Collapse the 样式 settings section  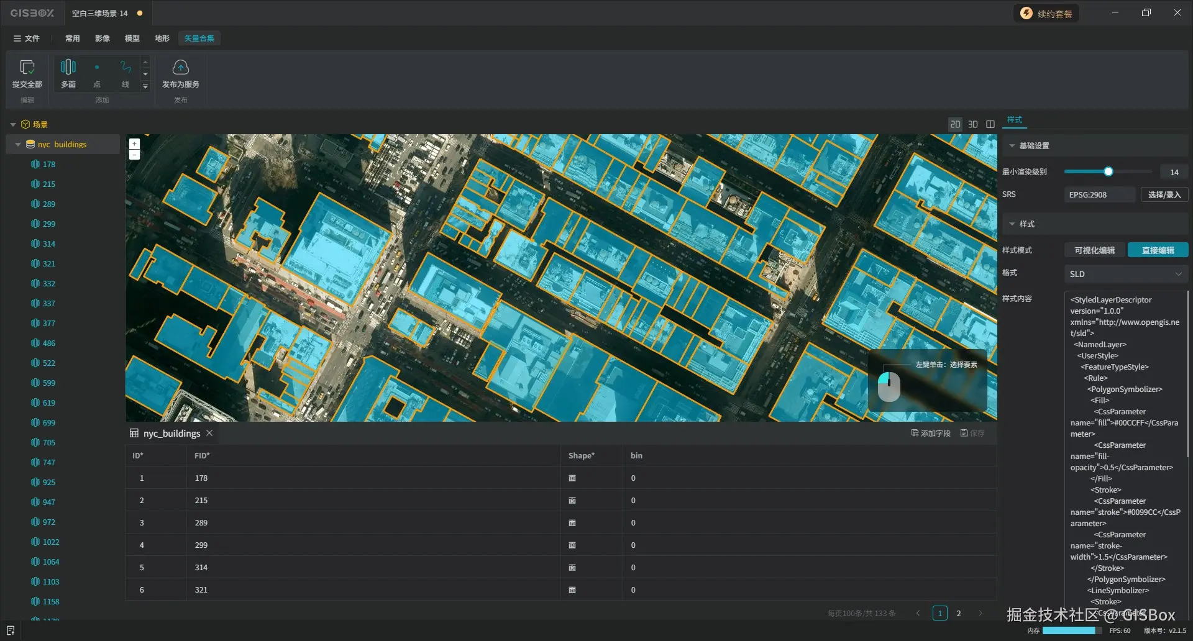[x=1012, y=224]
